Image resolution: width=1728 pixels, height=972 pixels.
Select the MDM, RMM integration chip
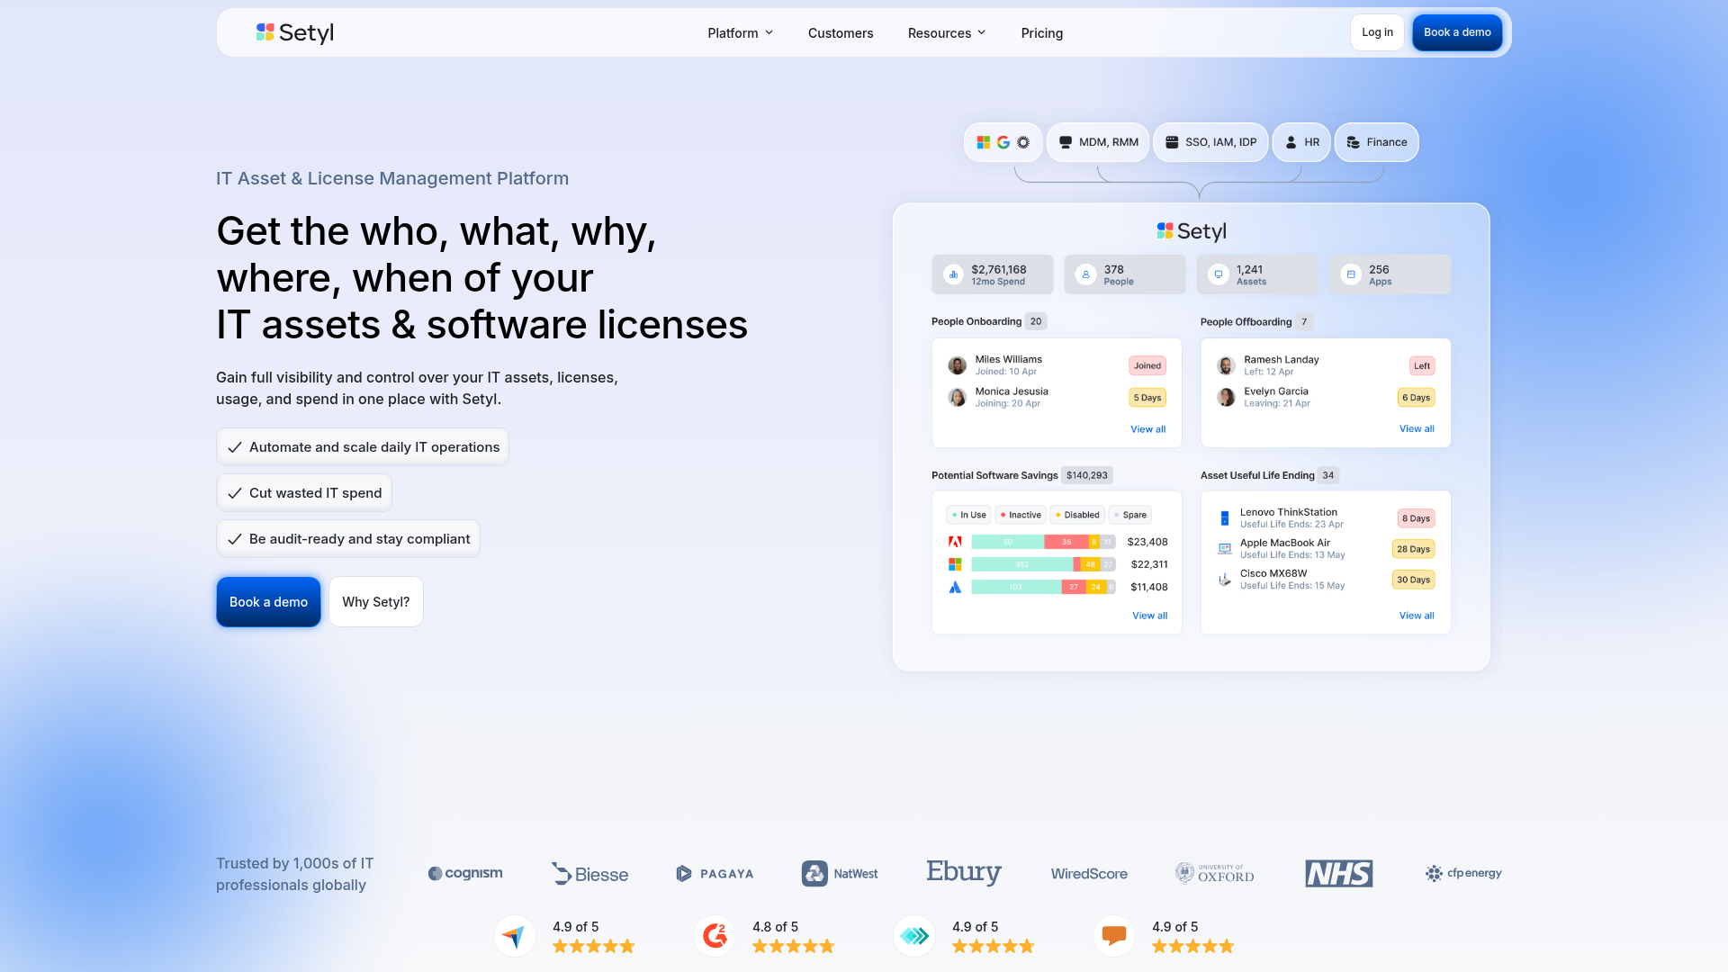point(1098,142)
